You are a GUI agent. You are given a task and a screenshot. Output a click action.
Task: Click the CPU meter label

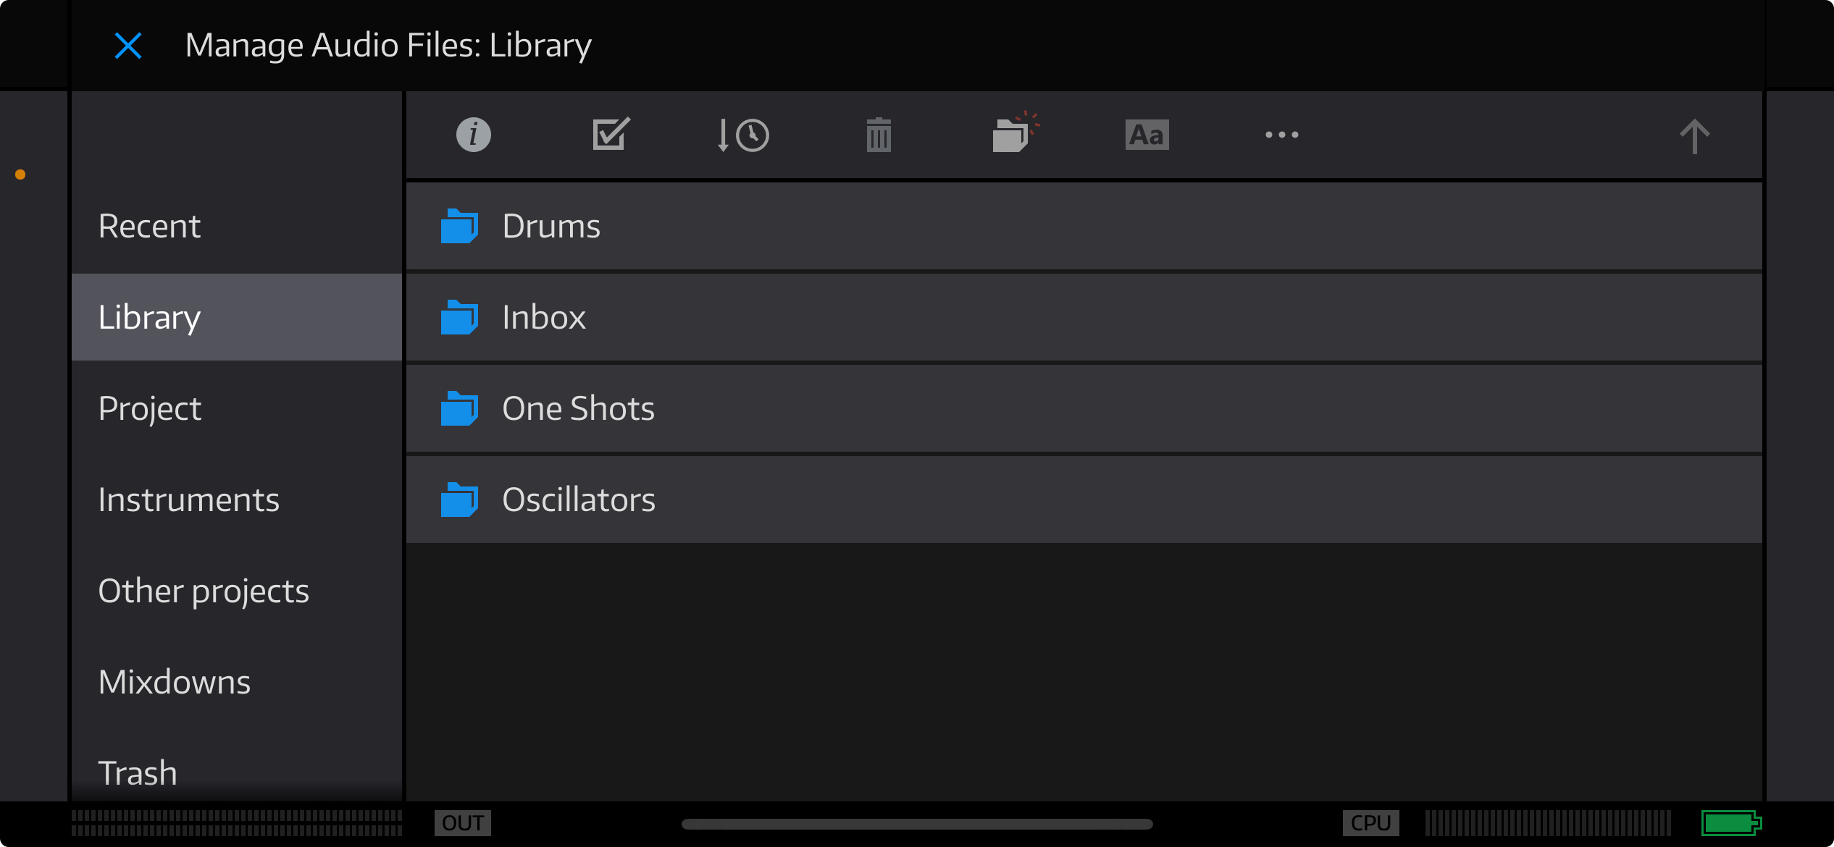(x=1370, y=823)
